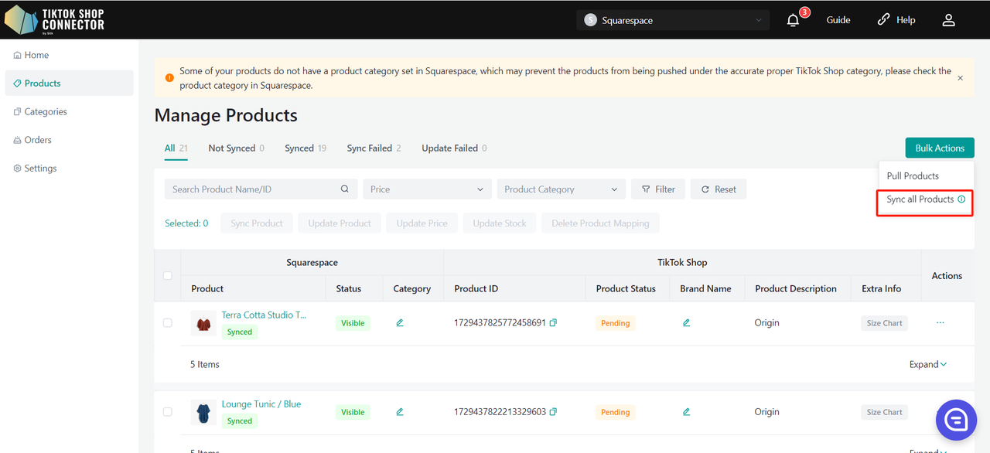Switch to the Update Failed tab
The width and height of the screenshot is (990, 453).
454,148
